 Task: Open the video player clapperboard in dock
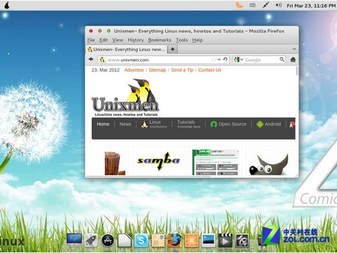[x=225, y=240]
